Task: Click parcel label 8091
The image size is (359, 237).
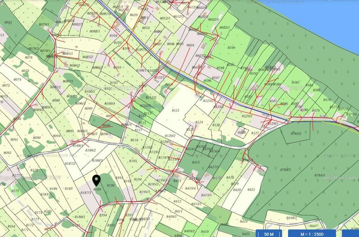Action: coord(14,140)
